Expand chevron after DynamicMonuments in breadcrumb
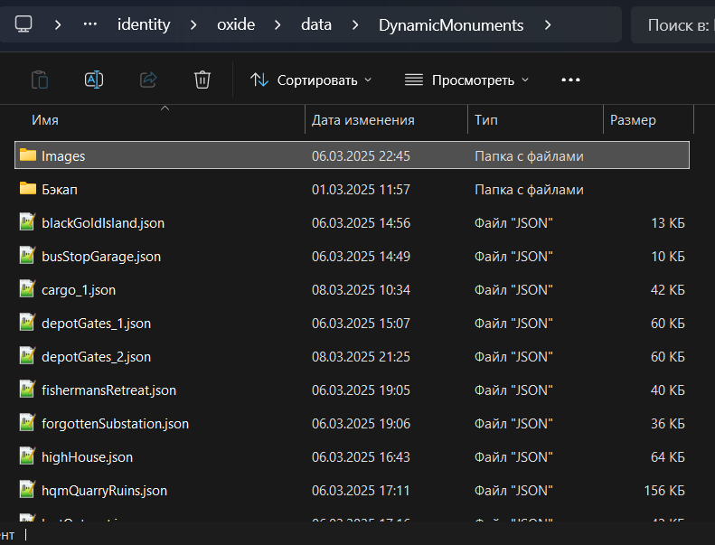This screenshot has height=545, width=715. (548, 24)
